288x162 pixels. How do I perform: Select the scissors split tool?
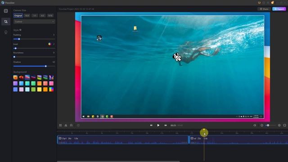(x=66, y=125)
